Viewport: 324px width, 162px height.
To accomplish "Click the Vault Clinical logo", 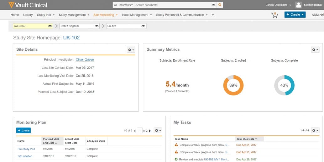I will click(28, 5).
